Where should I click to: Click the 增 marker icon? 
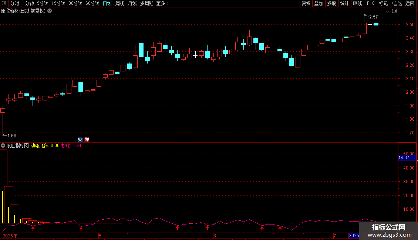click(x=87, y=140)
